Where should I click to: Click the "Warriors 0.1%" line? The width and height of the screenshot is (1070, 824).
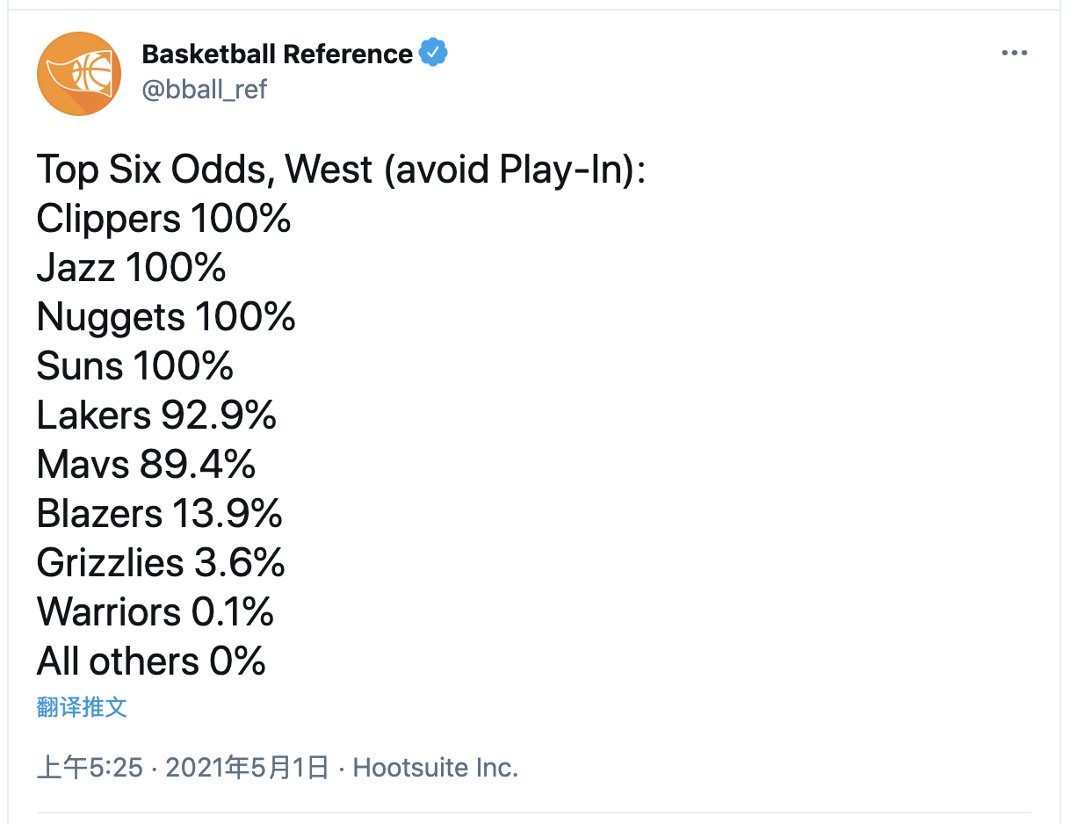pos(155,612)
